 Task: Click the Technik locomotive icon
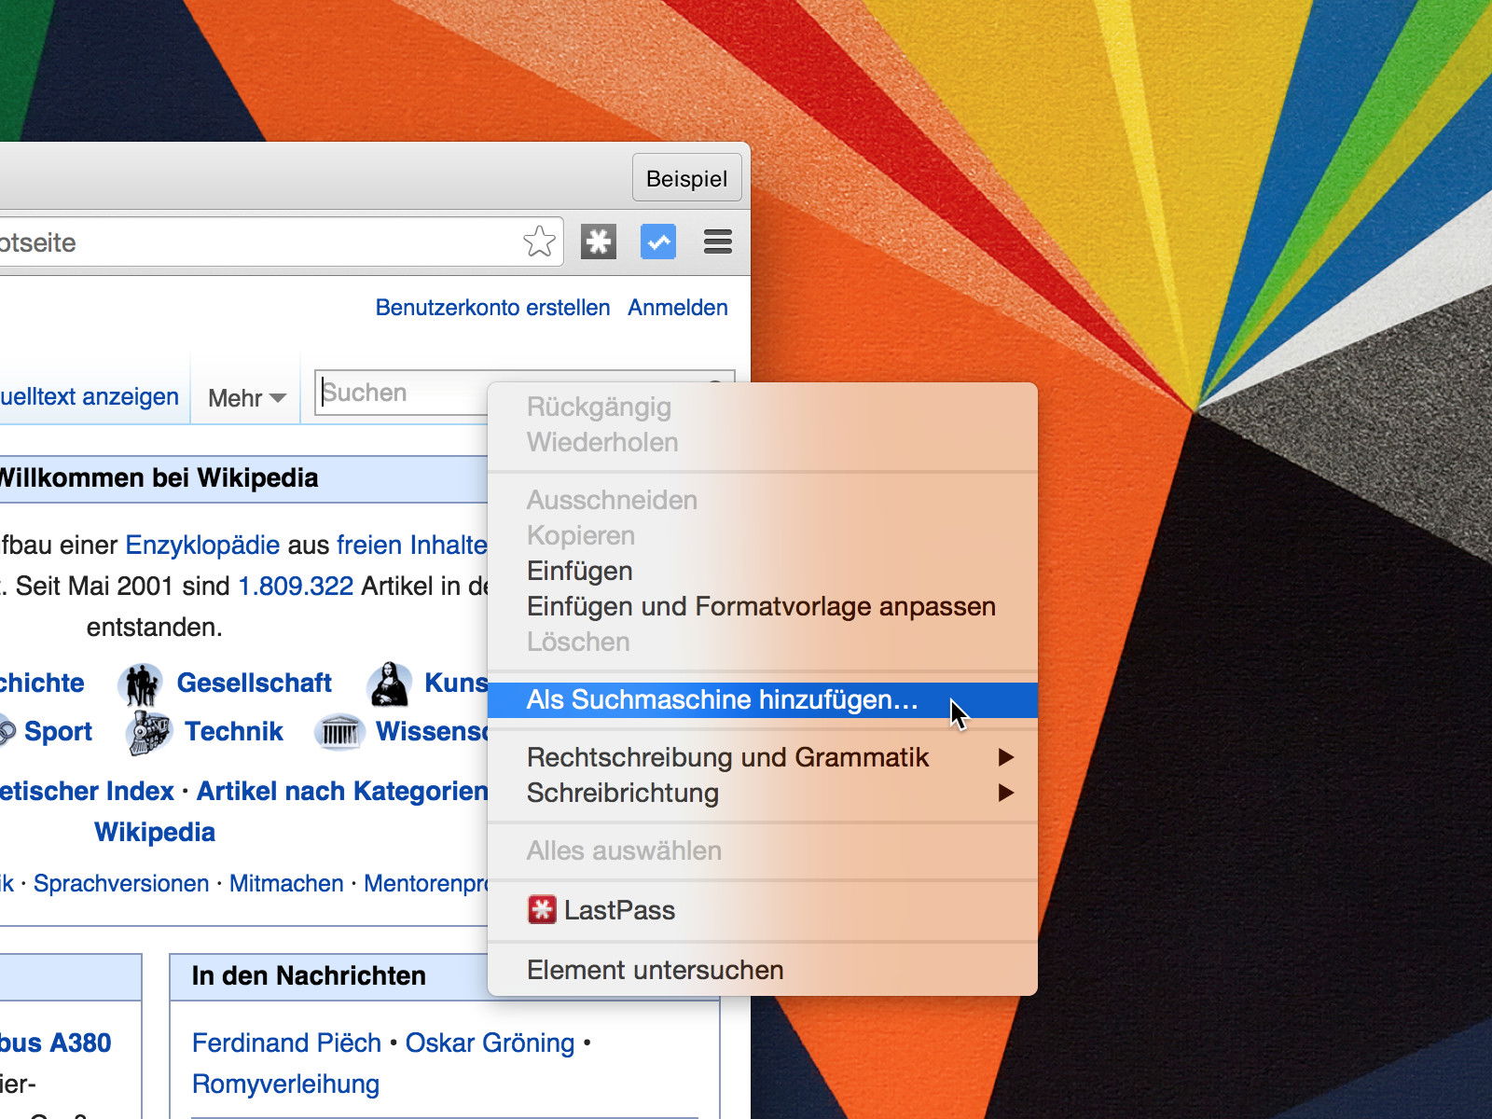click(x=148, y=733)
